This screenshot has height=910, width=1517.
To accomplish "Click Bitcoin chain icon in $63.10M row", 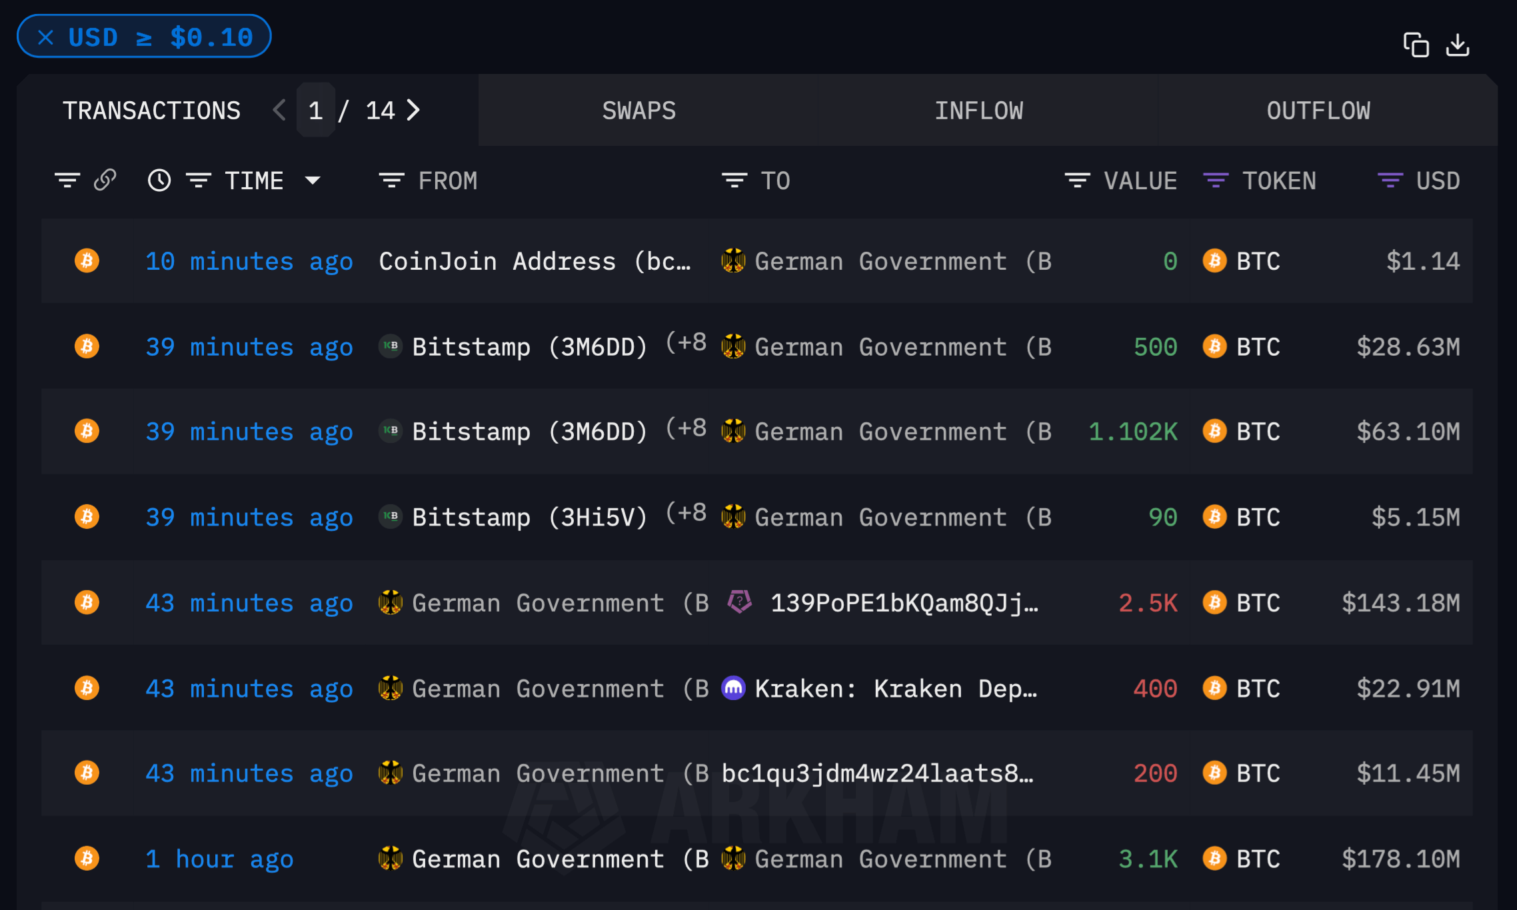I will 87,431.
